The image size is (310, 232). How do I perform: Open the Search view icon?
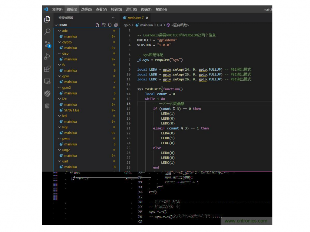pos(47,32)
